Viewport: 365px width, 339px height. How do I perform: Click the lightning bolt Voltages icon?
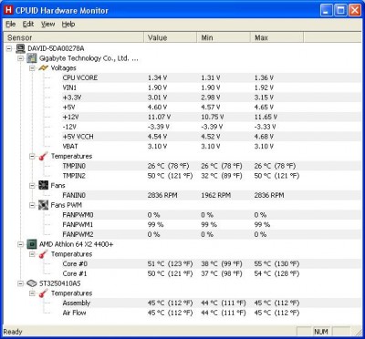point(44,68)
